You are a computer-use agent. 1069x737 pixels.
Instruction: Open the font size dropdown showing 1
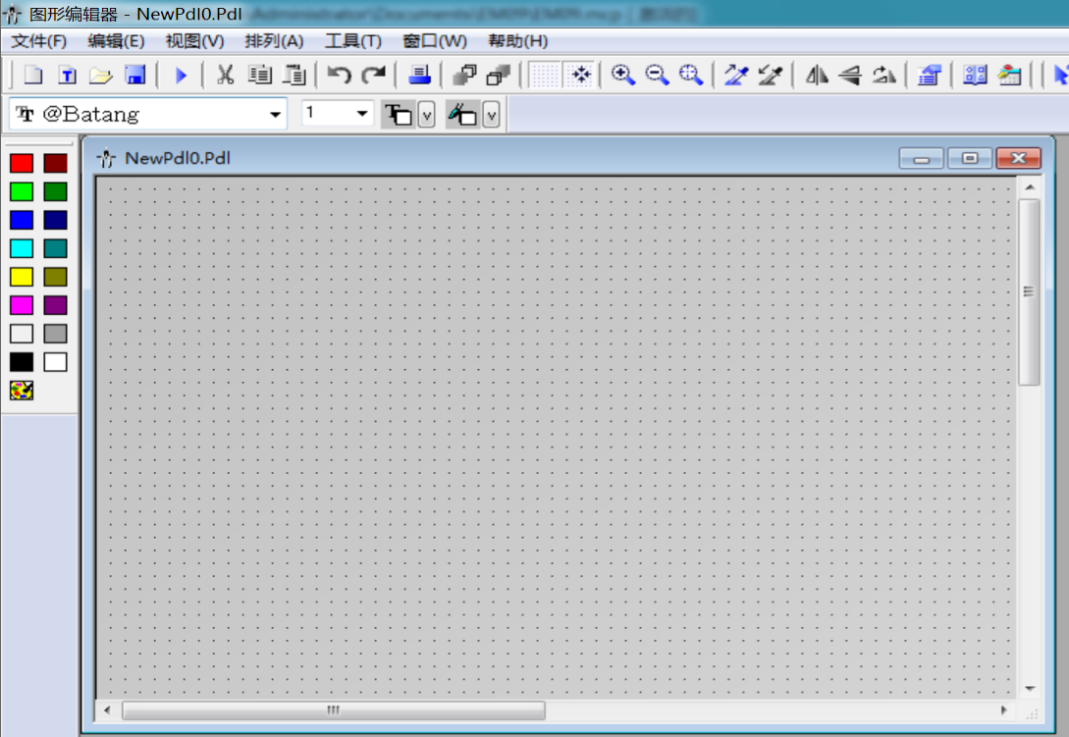(362, 115)
